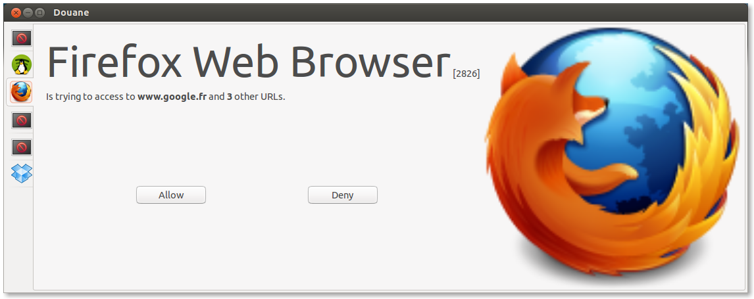The image size is (754, 299).
Task: Click blank area between Allow and Deny
Action: point(257,195)
